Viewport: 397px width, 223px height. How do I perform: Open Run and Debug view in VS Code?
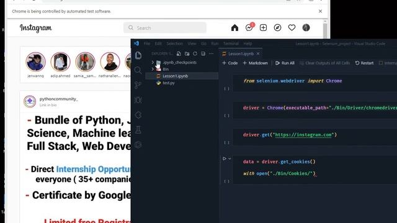pos(138,100)
